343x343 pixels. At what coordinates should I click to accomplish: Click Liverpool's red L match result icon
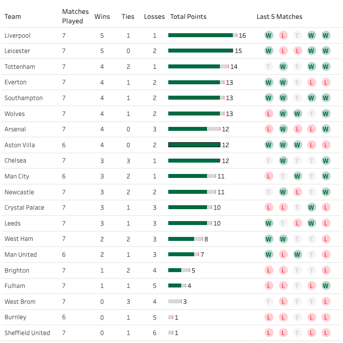[283, 35]
